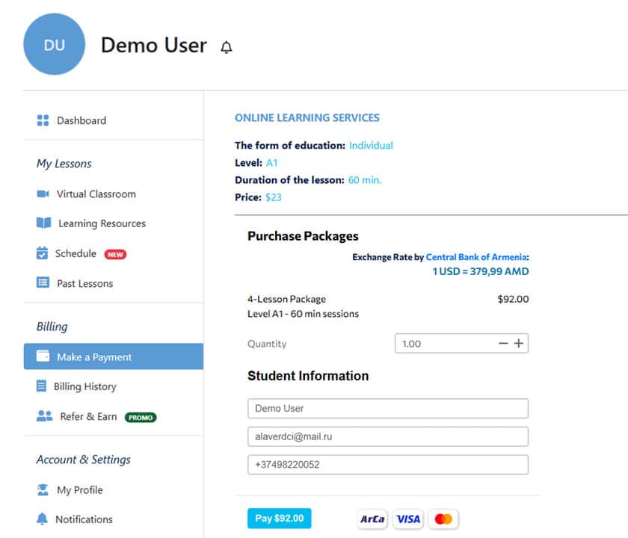Click the Past Lessons list icon
This screenshot has width=628, height=538.
tap(43, 283)
